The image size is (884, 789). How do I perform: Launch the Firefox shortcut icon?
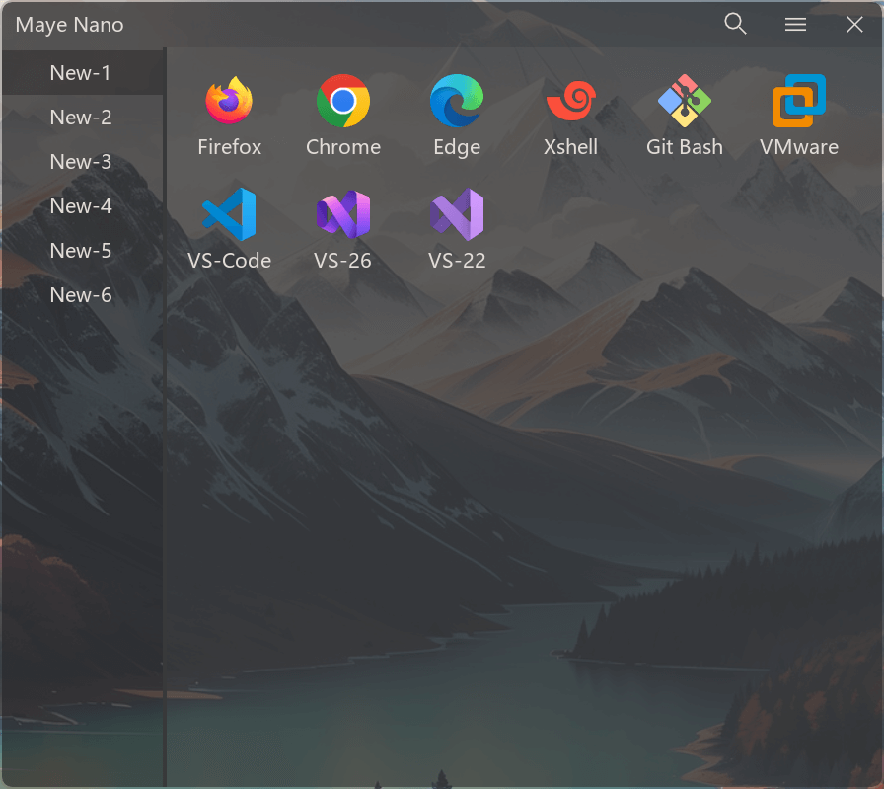click(x=229, y=102)
